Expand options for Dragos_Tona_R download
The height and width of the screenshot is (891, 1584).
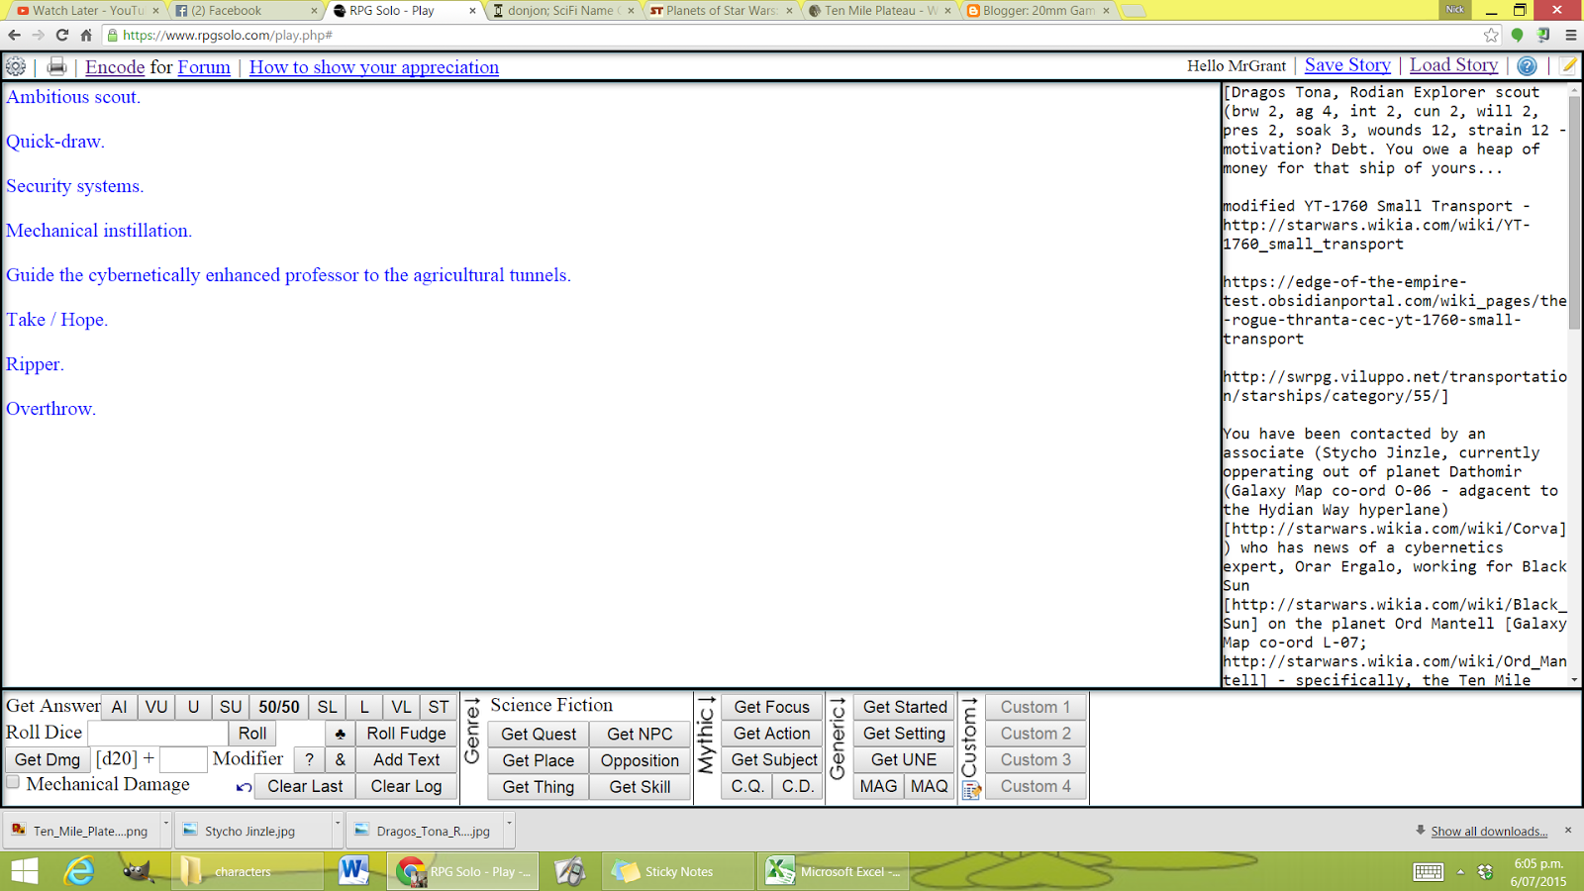tap(510, 830)
